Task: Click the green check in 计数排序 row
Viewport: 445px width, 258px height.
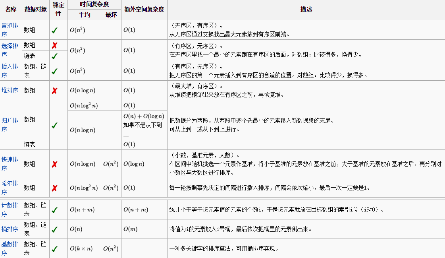Action: [x=55, y=210]
